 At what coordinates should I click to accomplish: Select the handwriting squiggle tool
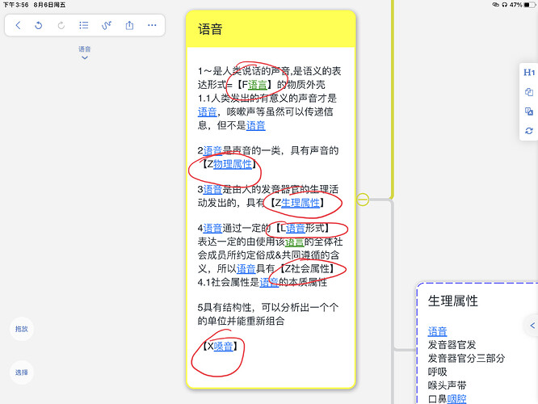pos(107,25)
